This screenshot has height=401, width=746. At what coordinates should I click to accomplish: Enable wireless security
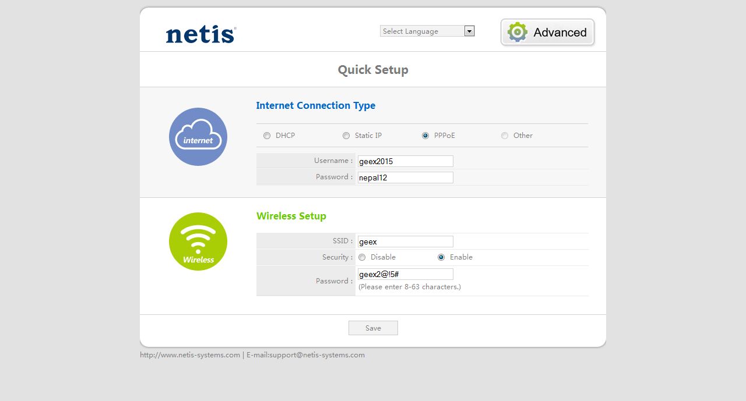click(441, 257)
